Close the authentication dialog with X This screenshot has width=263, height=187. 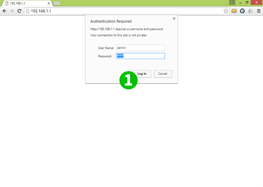tap(174, 18)
